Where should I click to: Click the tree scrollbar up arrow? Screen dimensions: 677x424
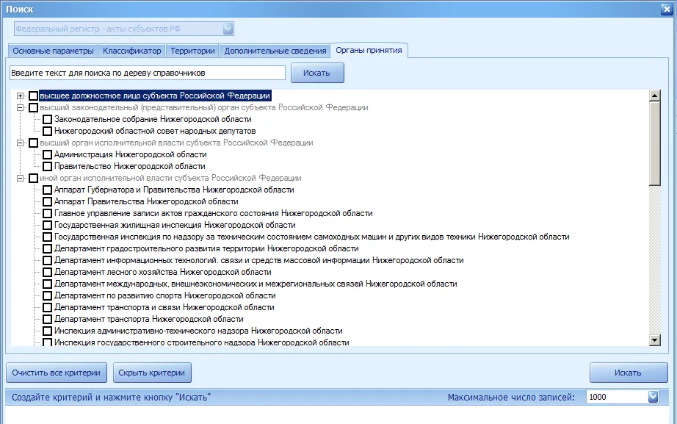point(654,96)
